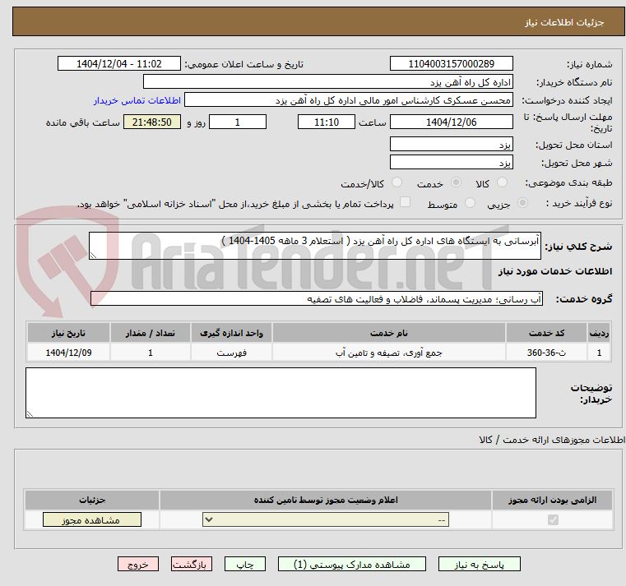Click the شماره نیاز field 1104003157000289
Image resolution: width=626 pixels, height=586 pixels.
click(x=451, y=63)
